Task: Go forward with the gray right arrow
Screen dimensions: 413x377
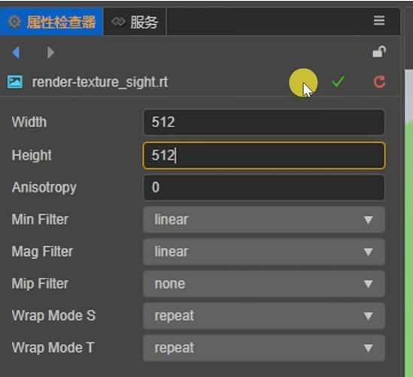Action: pyautogui.click(x=50, y=53)
